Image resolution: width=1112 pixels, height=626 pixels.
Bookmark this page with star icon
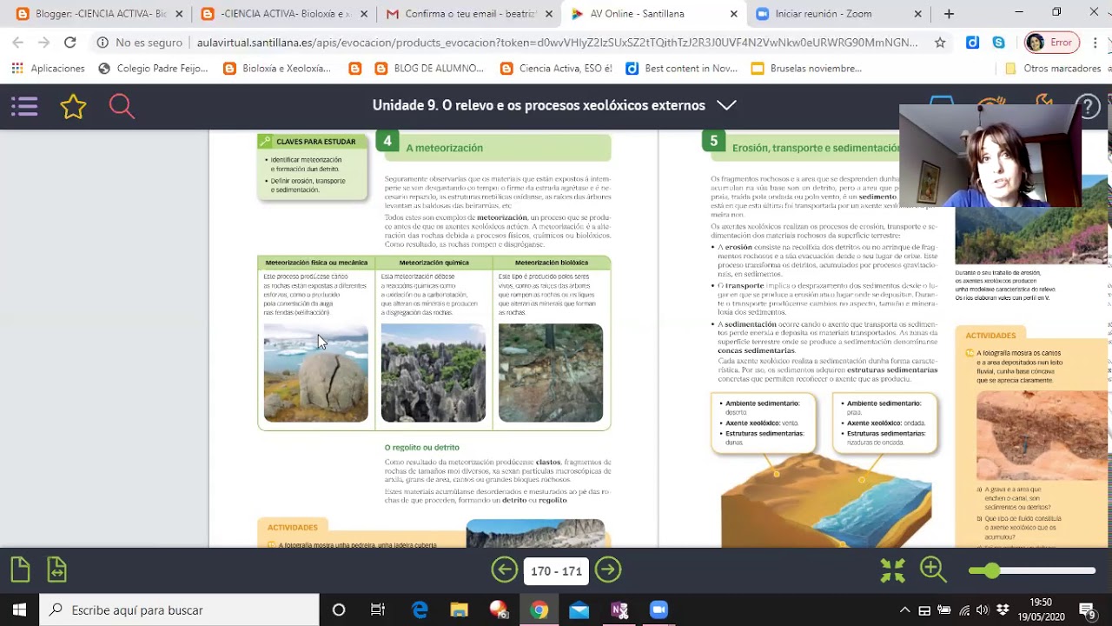tap(940, 43)
